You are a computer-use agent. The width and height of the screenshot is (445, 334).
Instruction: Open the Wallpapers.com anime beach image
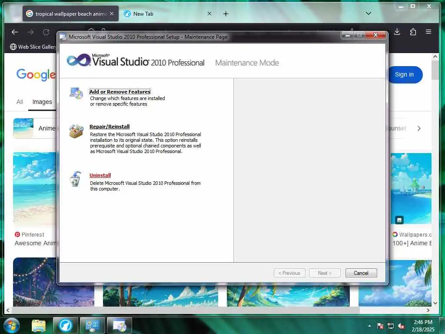(x=411, y=189)
